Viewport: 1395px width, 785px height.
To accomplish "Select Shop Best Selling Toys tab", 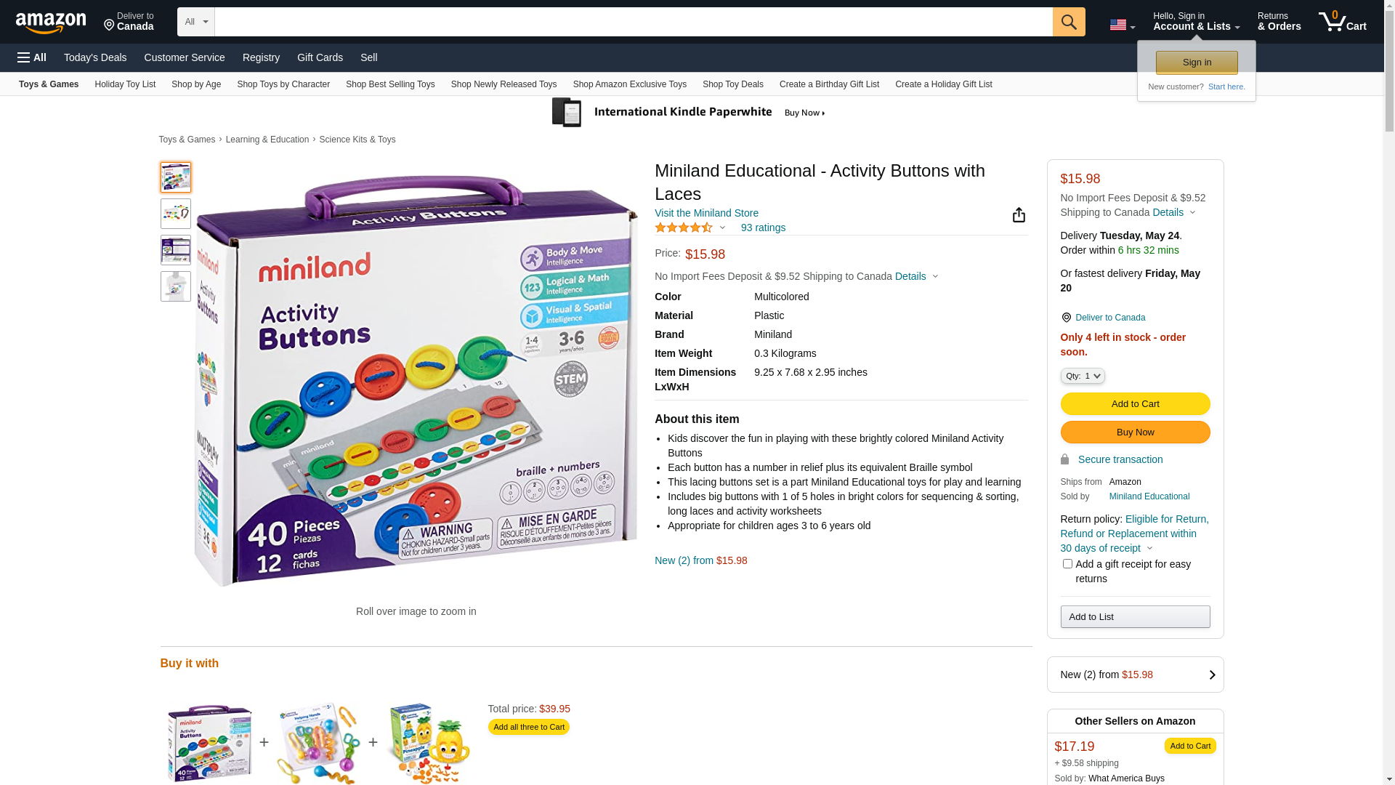I will [390, 84].
